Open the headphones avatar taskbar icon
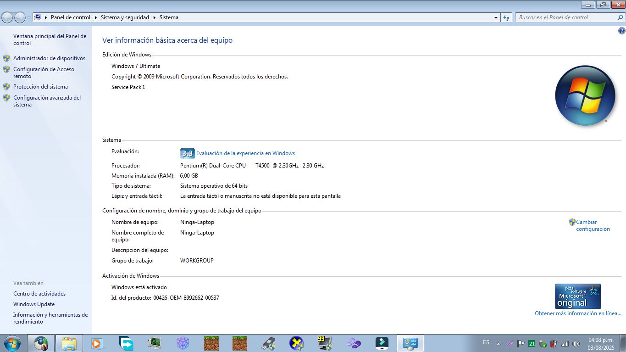626x352 pixels. coord(41,343)
